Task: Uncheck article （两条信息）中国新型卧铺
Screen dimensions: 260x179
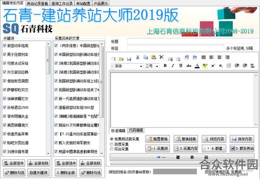Action: [x=56, y=45]
